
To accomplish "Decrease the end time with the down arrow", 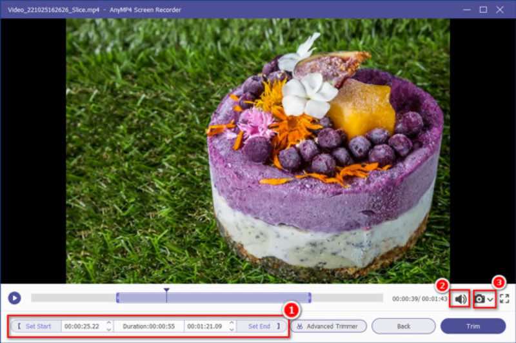I will tap(231, 329).
